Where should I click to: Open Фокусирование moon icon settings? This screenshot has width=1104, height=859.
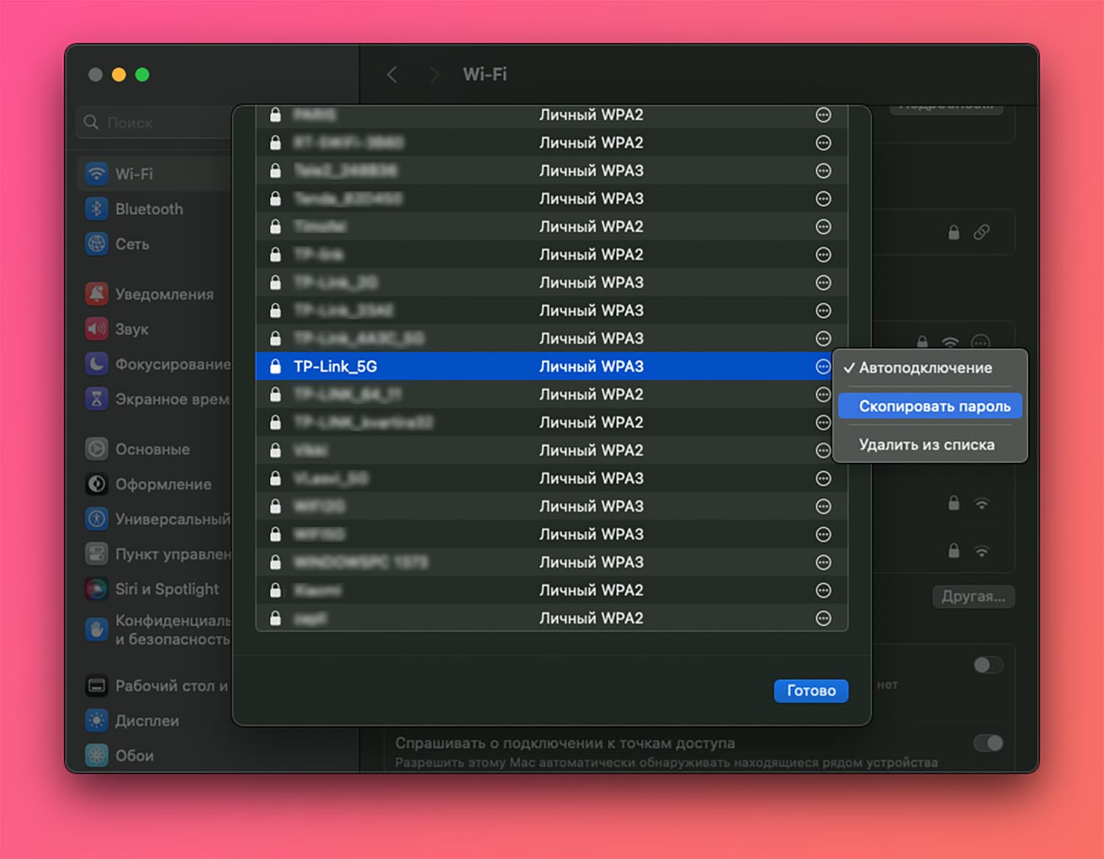click(x=96, y=364)
